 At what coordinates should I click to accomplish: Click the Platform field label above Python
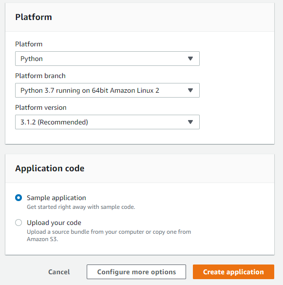(29, 44)
